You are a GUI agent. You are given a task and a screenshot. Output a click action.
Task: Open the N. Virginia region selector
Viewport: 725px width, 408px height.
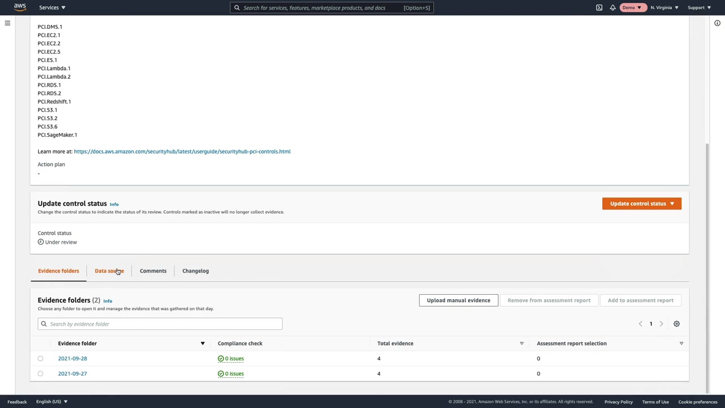click(664, 8)
